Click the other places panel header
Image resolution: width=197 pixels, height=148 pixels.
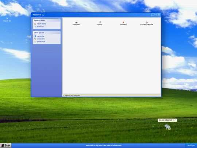(x=47, y=33)
